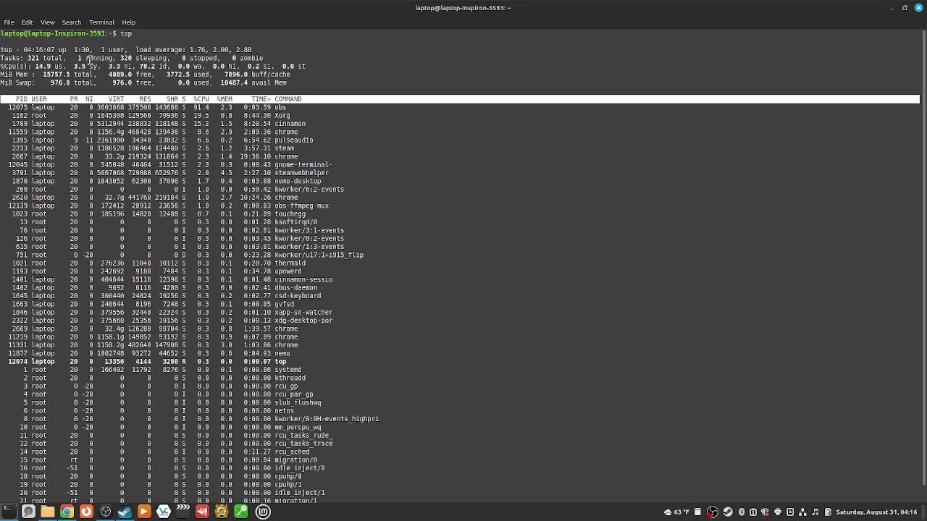Open the music note sound applet
The height and width of the screenshot is (521, 927).
[815, 512]
